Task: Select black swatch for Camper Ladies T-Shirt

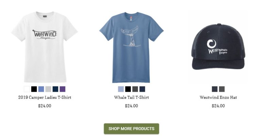Action: (34, 89)
